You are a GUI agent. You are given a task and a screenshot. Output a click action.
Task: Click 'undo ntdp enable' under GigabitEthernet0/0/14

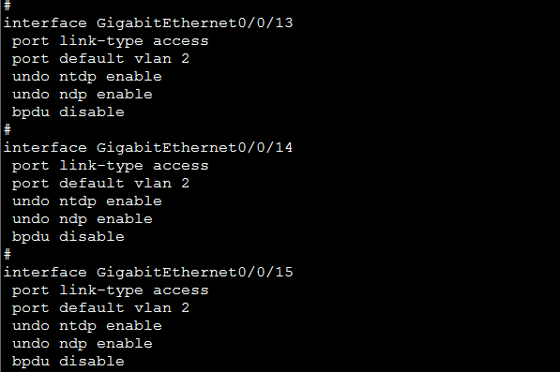pyautogui.click(x=87, y=201)
